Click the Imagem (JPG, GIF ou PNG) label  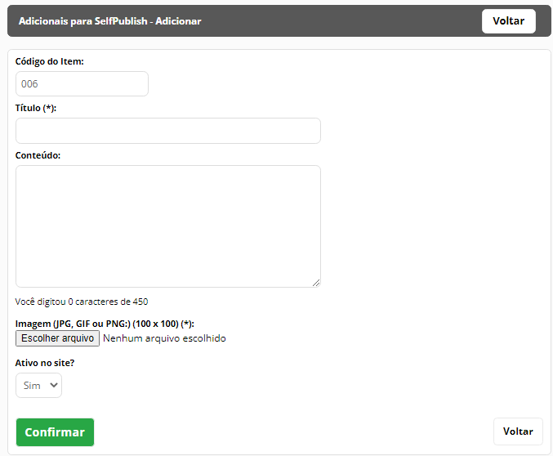coord(105,324)
